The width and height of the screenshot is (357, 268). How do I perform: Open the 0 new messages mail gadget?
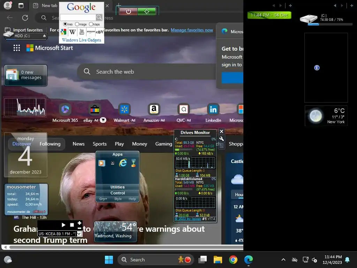pos(25,75)
